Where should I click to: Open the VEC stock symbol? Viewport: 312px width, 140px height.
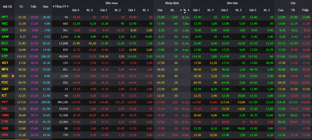click(5, 24)
